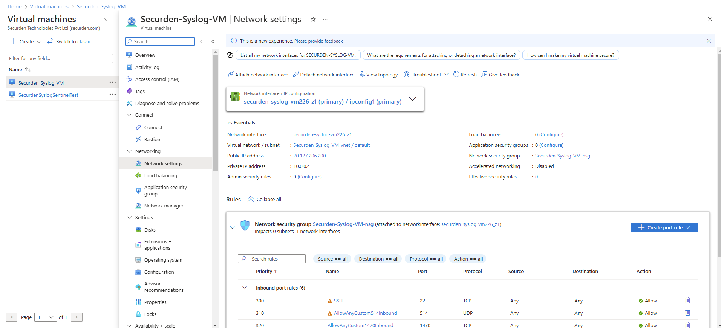Click Configure link for Load balancers
The height and width of the screenshot is (328, 721).
pos(551,134)
